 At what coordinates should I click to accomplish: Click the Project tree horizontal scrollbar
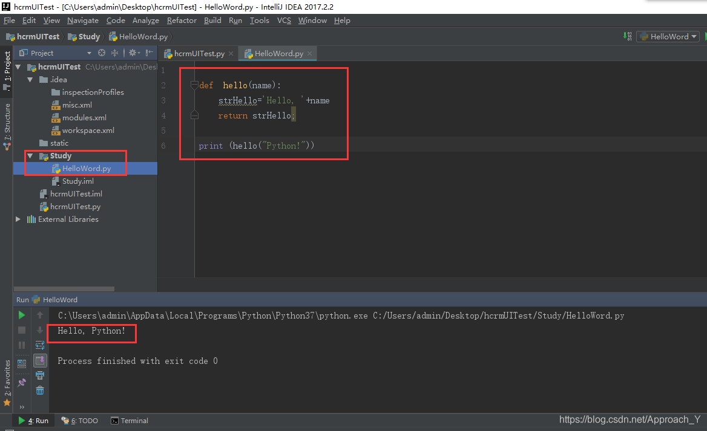coord(64,289)
